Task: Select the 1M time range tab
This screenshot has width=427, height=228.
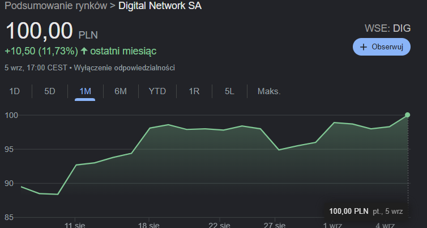Action: (85, 91)
